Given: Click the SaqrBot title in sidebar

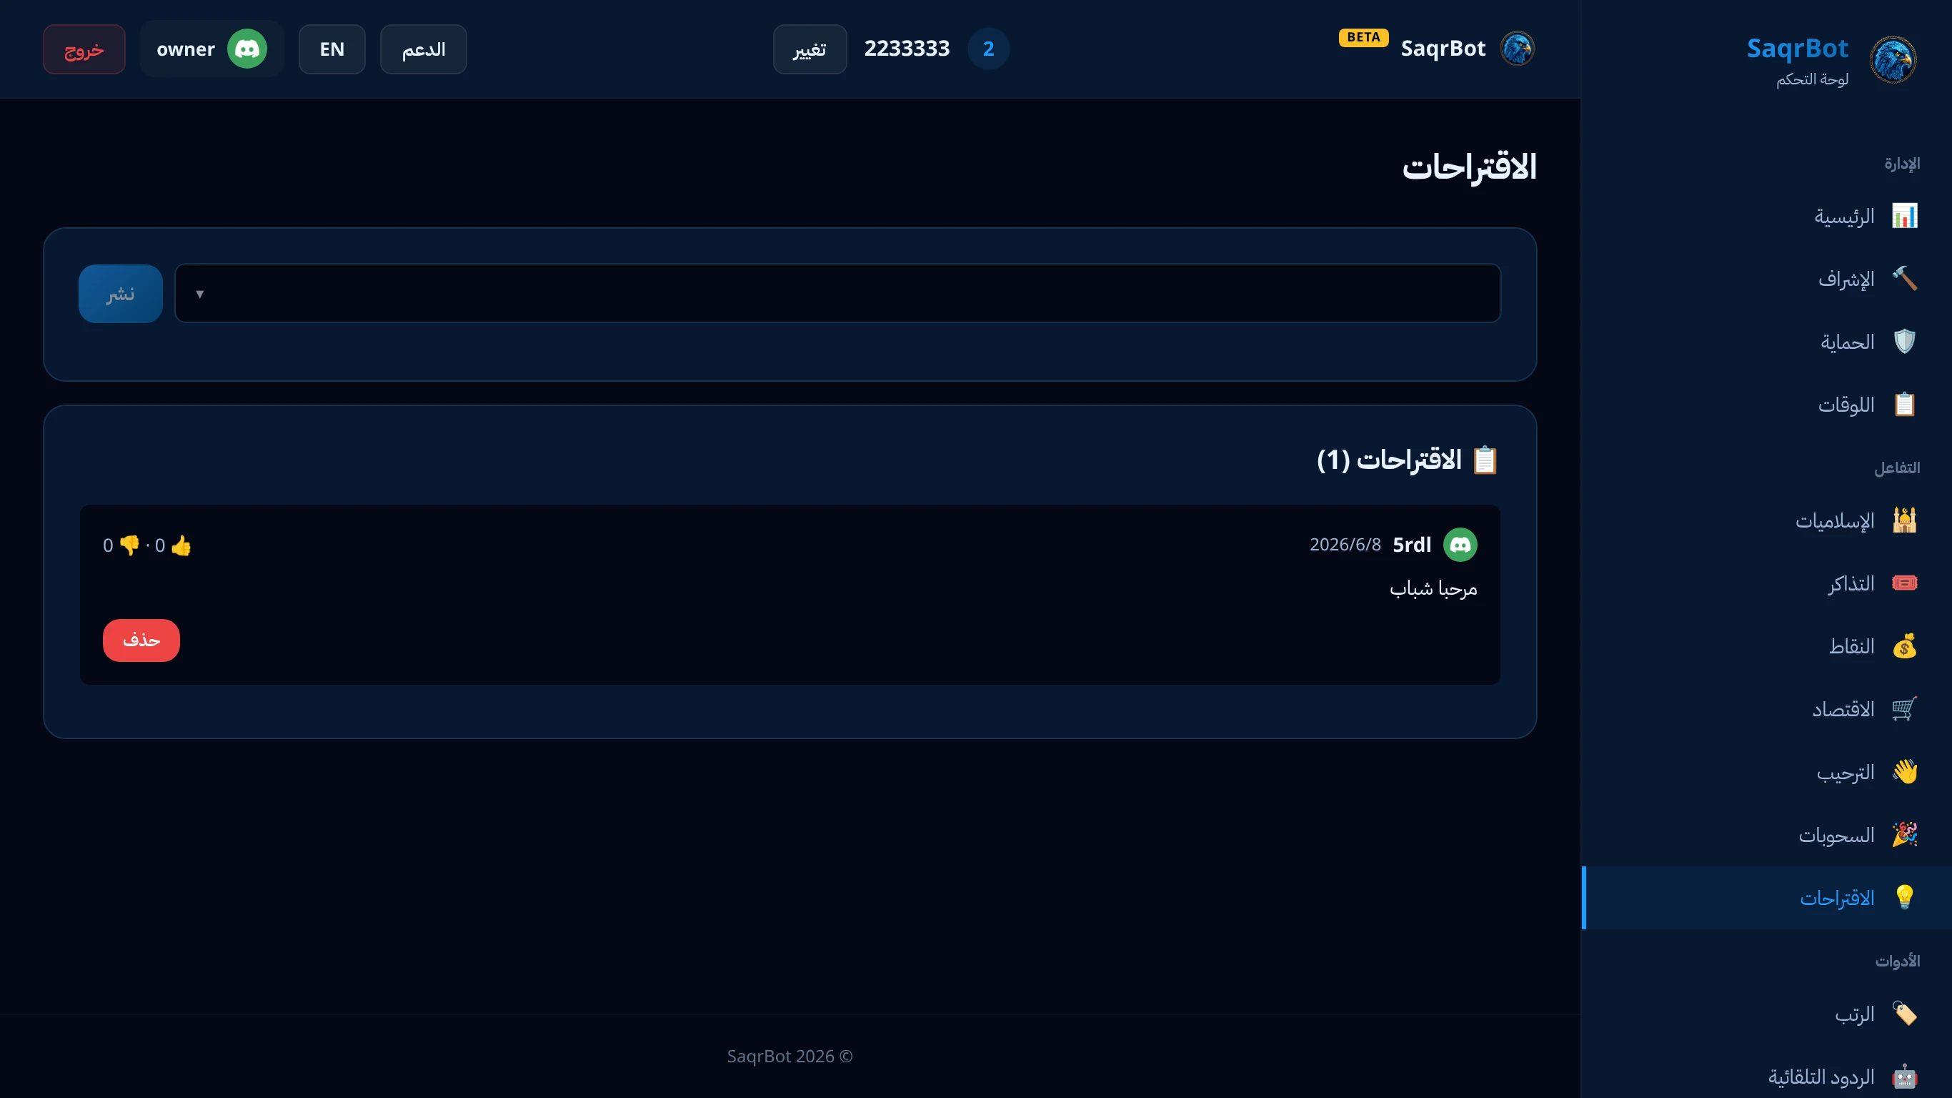Looking at the screenshot, I should 1798,49.
